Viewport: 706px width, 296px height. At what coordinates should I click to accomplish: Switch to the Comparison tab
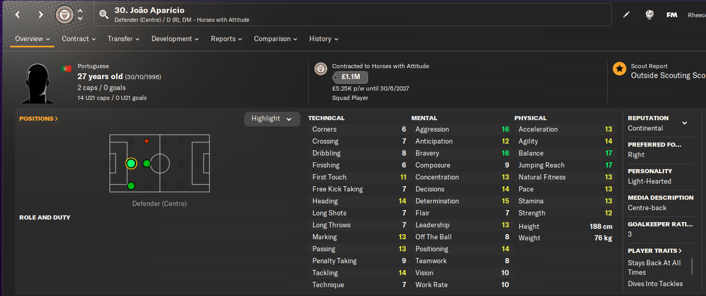275,39
